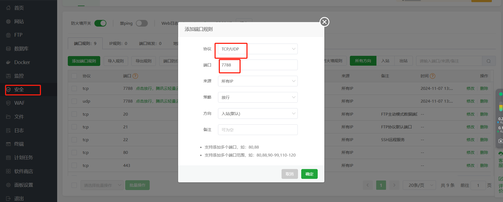Open the 来源 所有IP dropdown
This screenshot has height=202, width=503.
pos(258,81)
